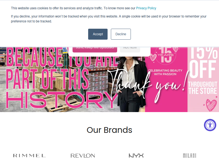The height and width of the screenshot is (164, 219).
Task: Click the cookie notice paragraph about declining
Action: (x=109, y=19)
